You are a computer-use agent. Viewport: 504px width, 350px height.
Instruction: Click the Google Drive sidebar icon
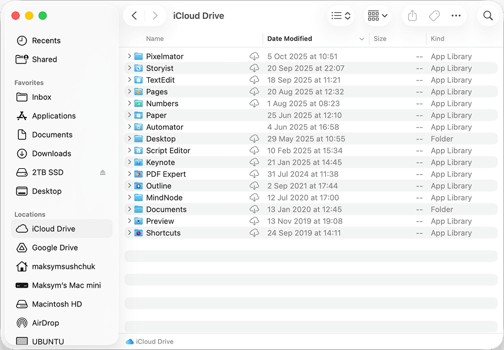[22, 248]
